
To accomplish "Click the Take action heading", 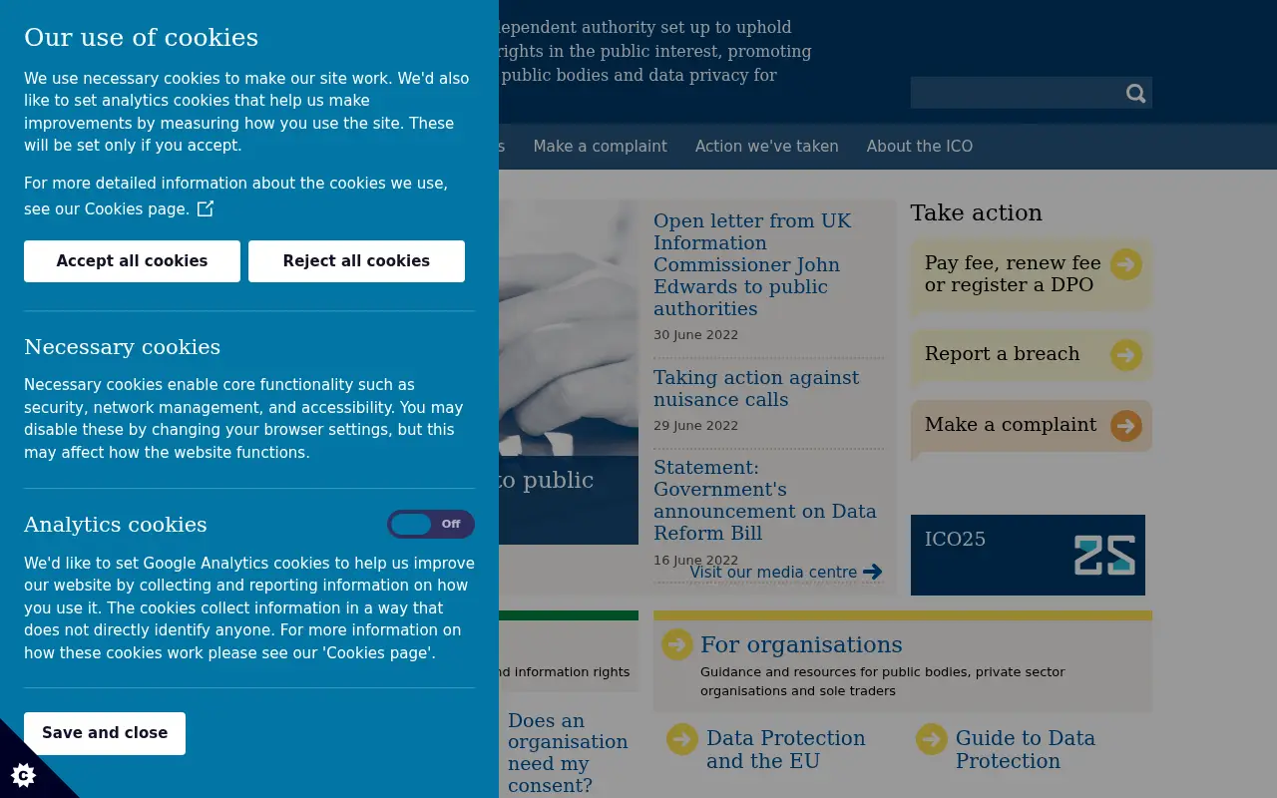I will pyautogui.click(x=976, y=212).
